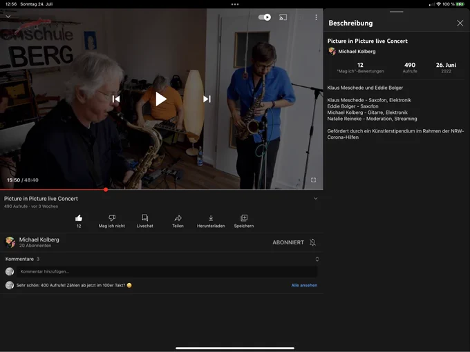
Task: Click the user avatar beside the comment field
Action: (x=10, y=271)
